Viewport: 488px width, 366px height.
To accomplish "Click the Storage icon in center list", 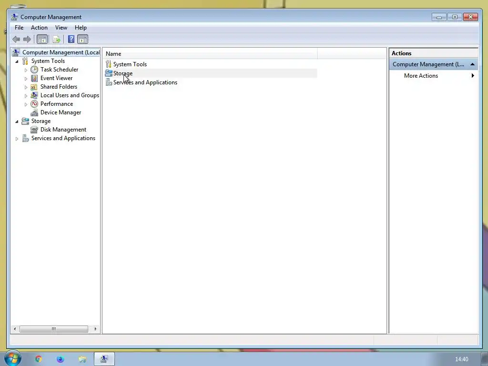I will pos(109,73).
